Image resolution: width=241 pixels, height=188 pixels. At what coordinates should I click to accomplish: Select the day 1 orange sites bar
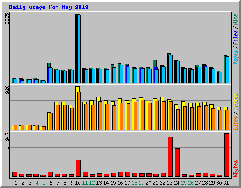16,127
